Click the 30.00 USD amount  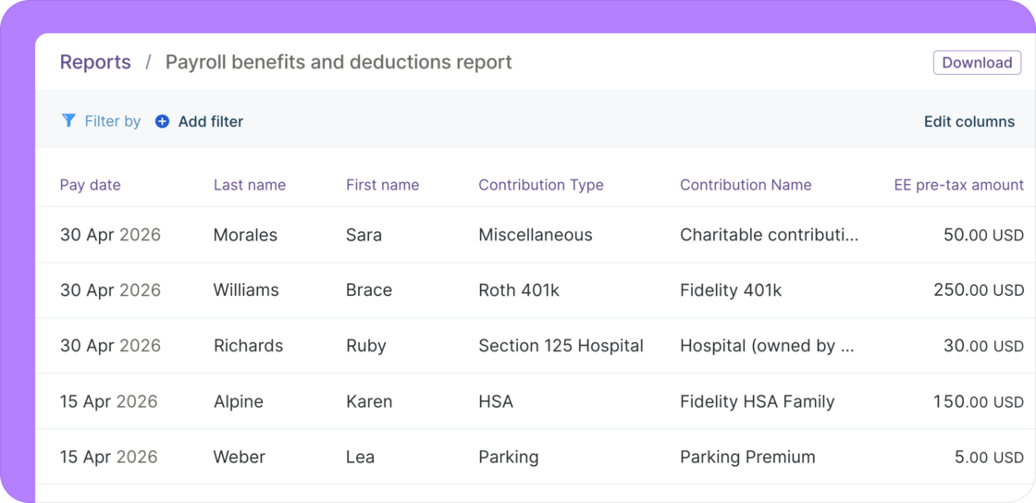point(984,346)
